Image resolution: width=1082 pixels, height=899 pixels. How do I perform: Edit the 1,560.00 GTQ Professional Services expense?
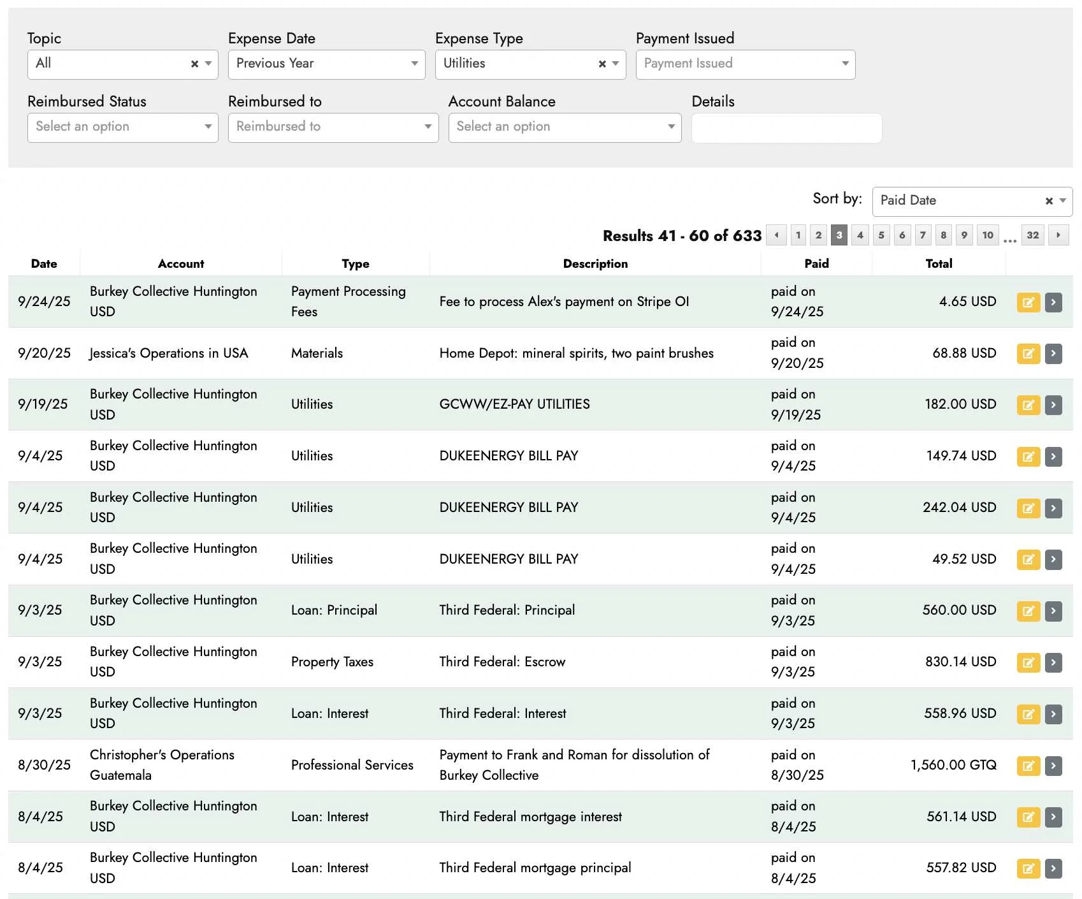1028,766
